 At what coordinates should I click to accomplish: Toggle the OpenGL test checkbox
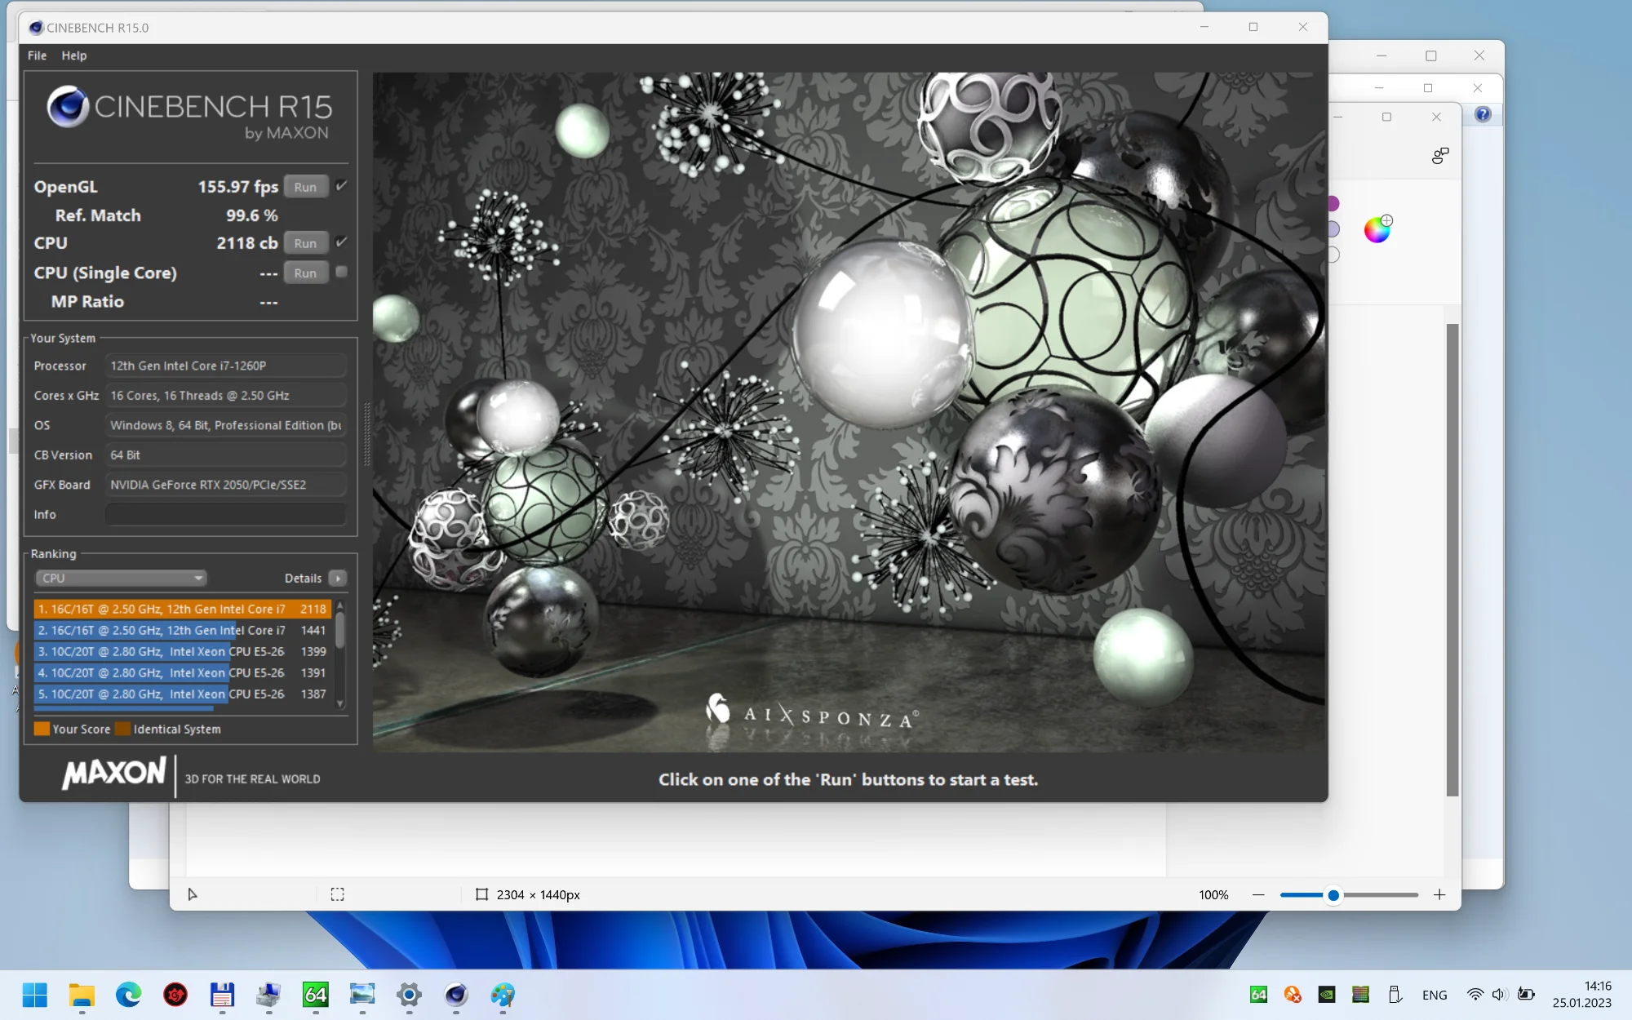[342, 186]
